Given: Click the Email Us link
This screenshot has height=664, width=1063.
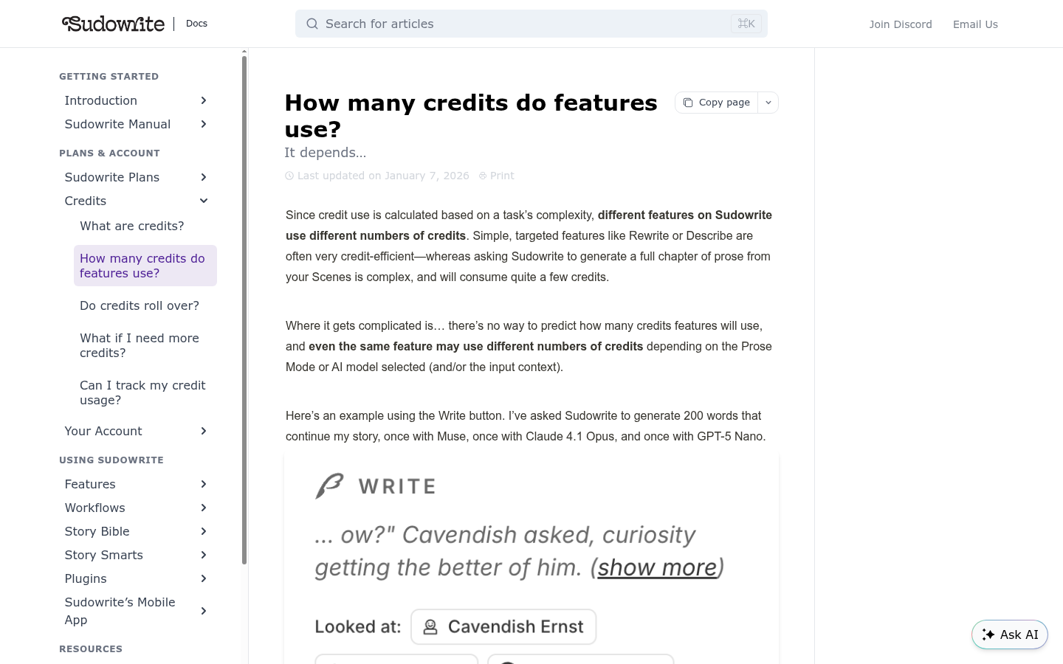Looking at the screenshot, I should 975,24.
